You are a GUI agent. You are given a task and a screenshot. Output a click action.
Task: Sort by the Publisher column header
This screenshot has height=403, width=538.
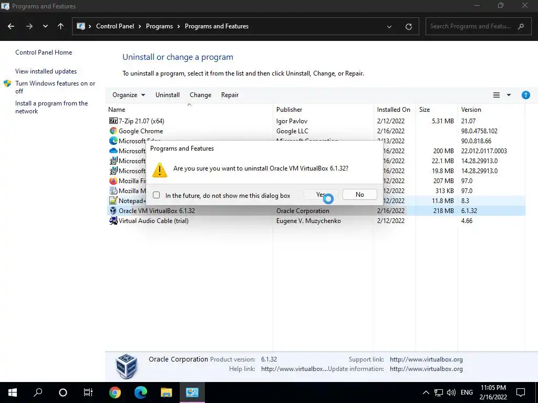(x=289, y=110)
